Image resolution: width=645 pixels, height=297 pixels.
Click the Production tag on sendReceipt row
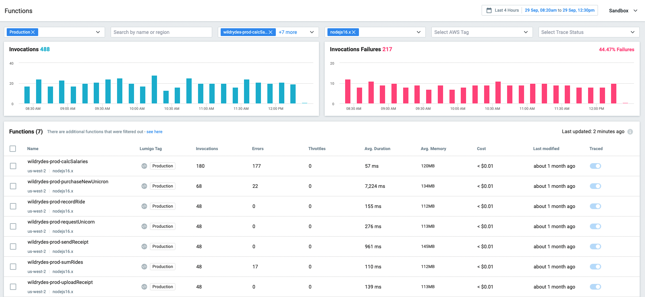click(x=163, y=246)
